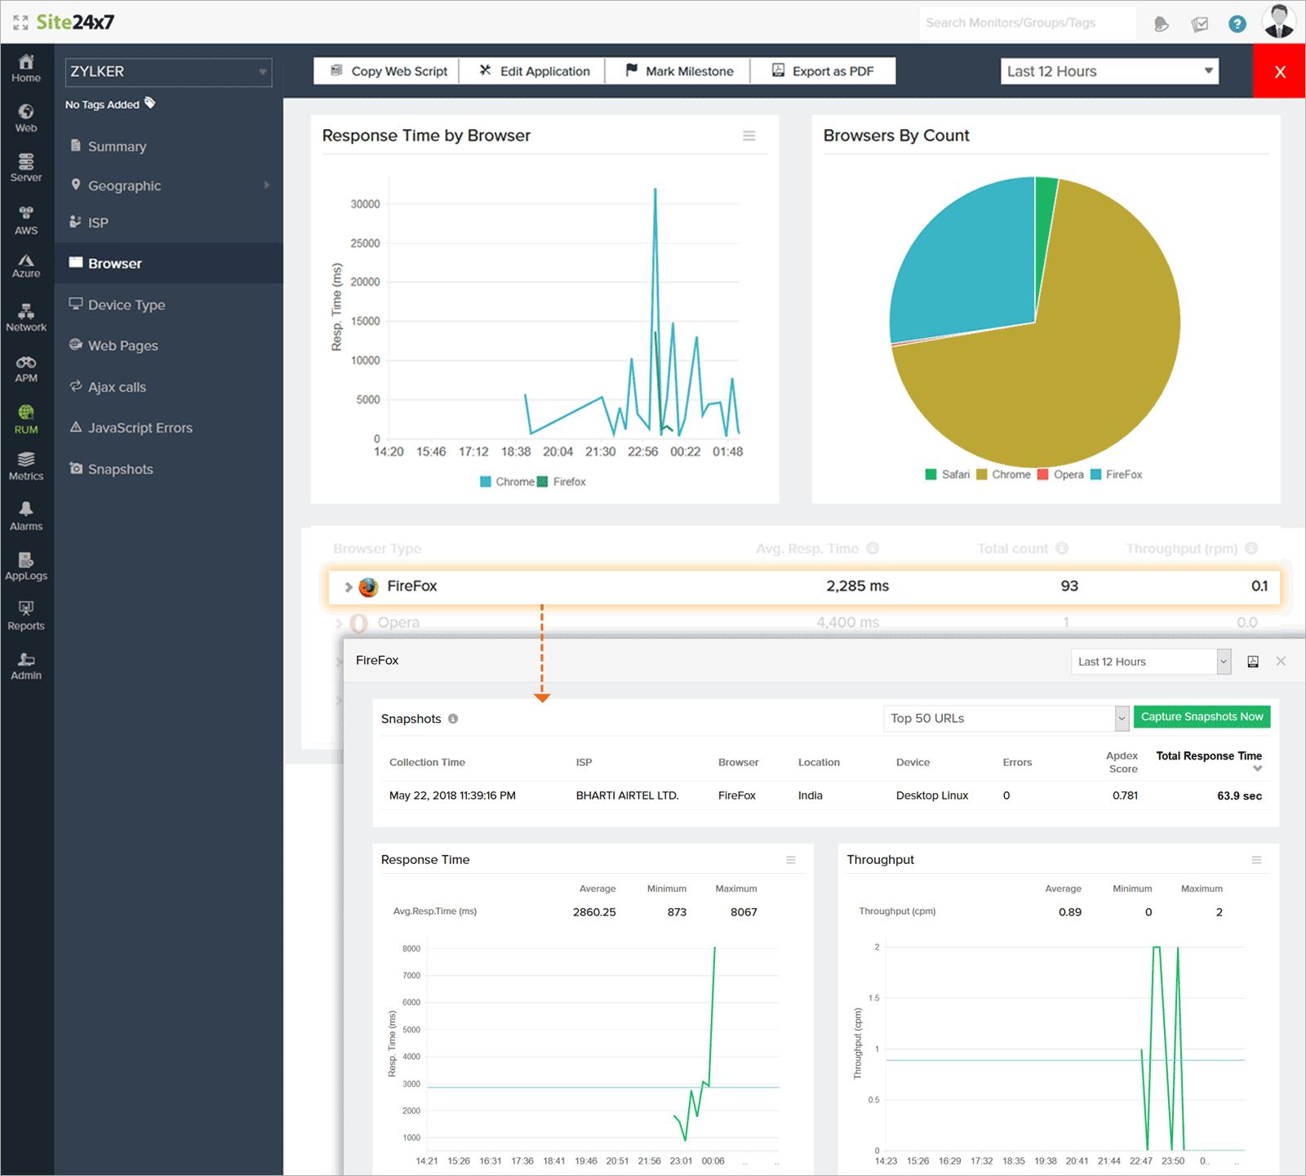Click the Search Monitors/Groups/Tags field
This screenshot has height=1176, width=1306.
[1028, 23]
